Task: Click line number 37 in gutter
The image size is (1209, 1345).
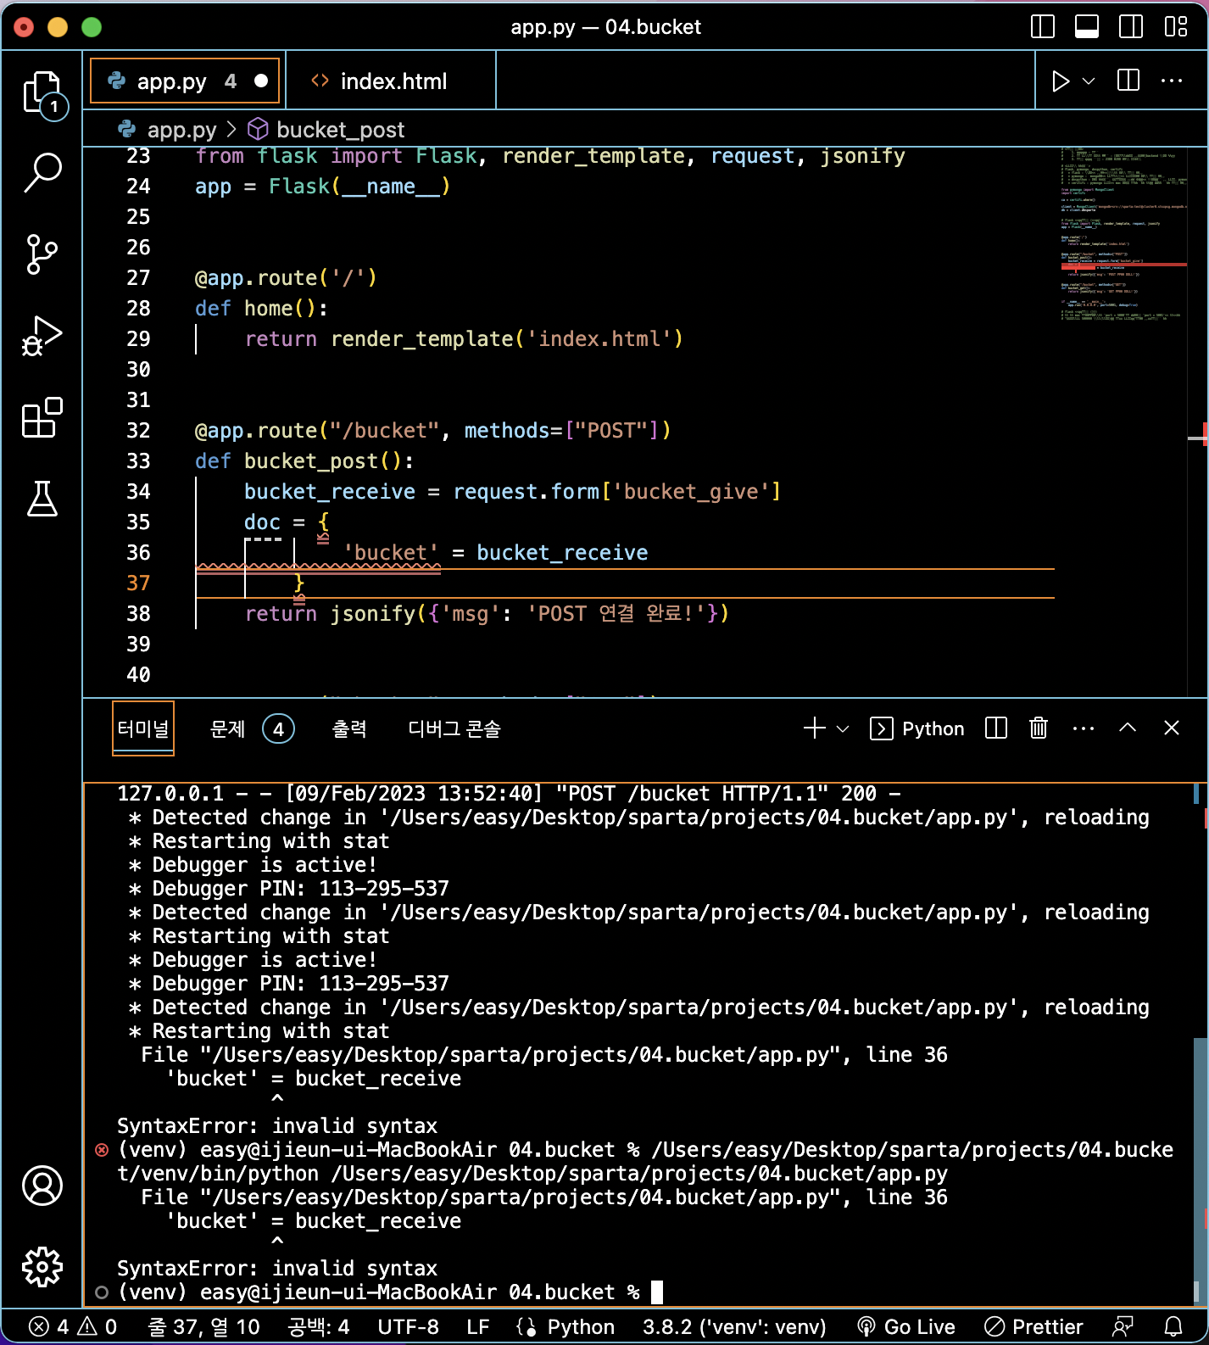Action: point(138,583)
